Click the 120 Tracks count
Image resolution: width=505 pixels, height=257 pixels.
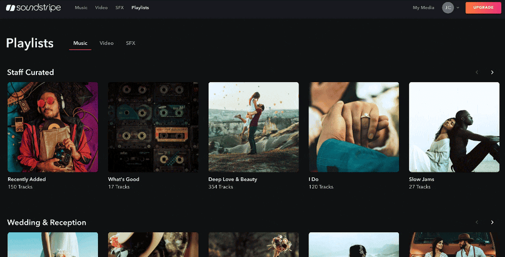pyautogui.click(x=321, y=187)
